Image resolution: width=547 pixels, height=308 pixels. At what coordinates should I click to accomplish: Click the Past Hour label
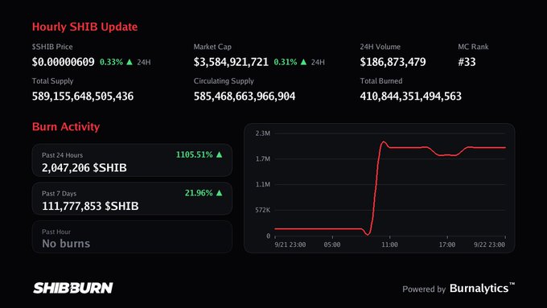56,232
